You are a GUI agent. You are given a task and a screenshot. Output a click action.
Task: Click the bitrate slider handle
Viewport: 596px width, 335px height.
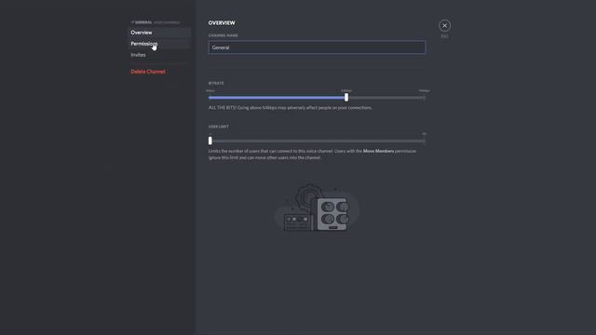(x=346, y=97)
